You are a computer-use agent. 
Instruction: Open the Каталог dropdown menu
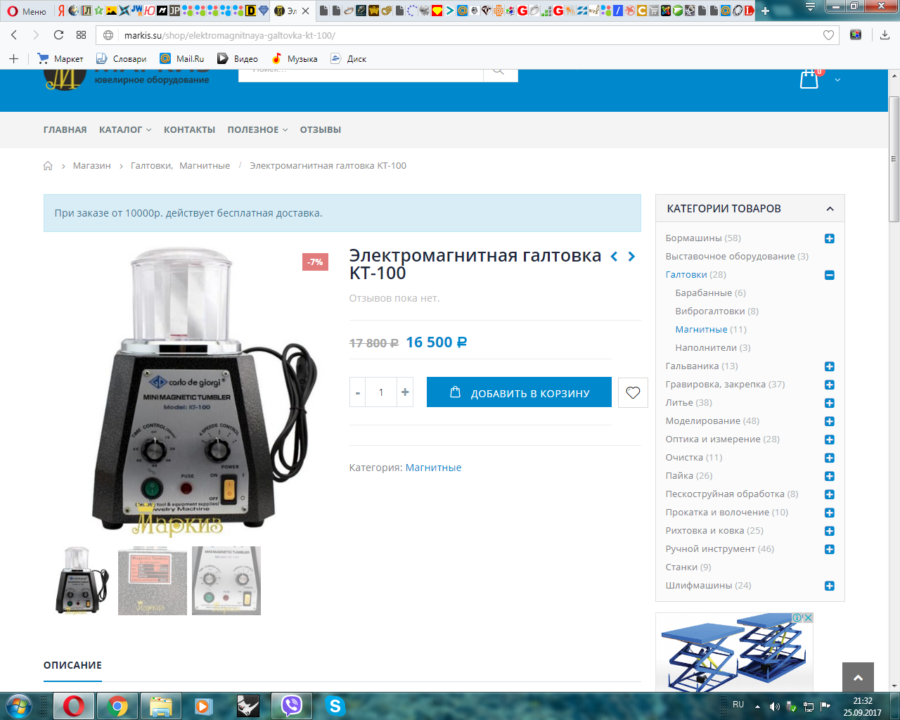pyautogui.click(x=124, y=130)
